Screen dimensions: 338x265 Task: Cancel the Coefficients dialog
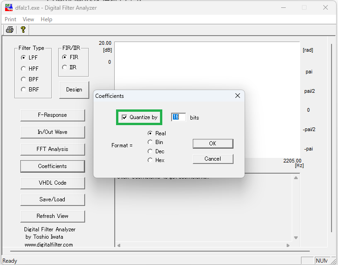[x=213, y=159]
